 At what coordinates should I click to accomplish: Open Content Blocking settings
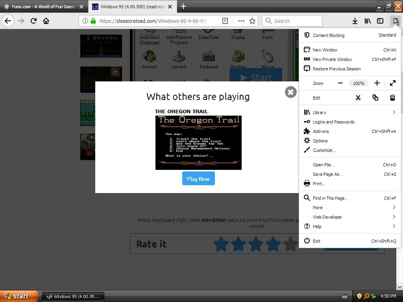[x=350, y=35]
